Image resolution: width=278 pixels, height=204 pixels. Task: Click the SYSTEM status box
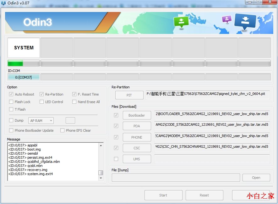(24, 48)
